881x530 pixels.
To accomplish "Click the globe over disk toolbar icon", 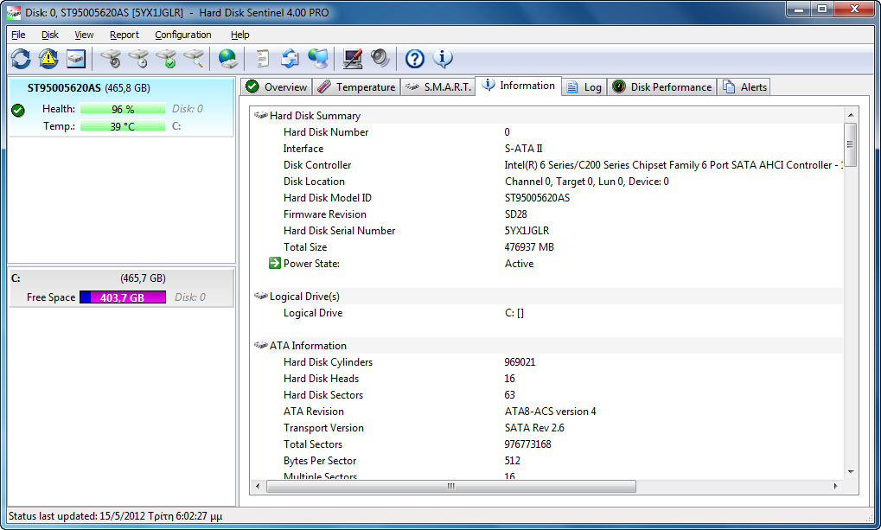I will pos(228,59).
